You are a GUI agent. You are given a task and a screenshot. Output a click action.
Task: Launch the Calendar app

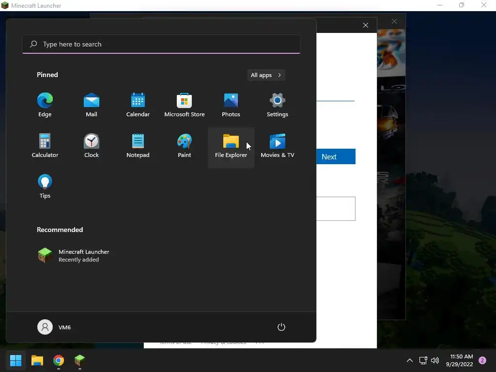click(138, 105)
